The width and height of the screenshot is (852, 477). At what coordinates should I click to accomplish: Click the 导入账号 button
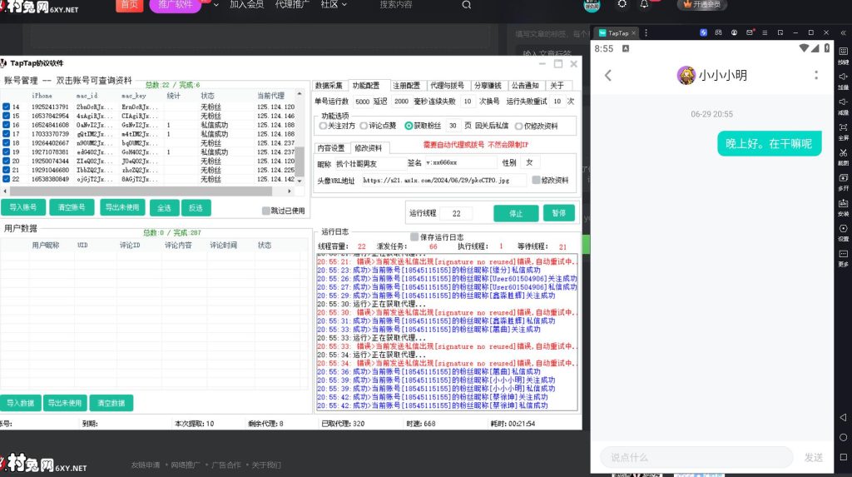23,207
